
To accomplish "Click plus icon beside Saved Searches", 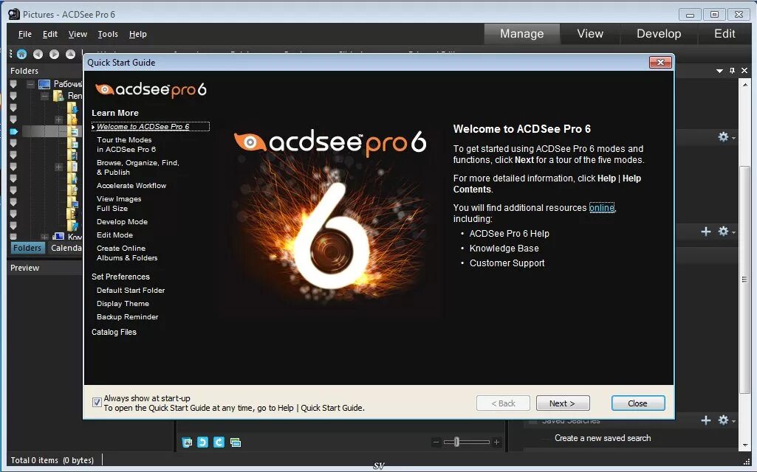I will coord(706,420).
